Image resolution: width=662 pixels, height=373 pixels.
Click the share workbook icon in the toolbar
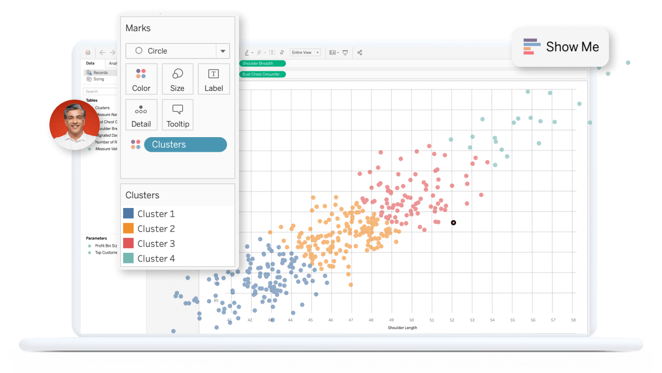pyautogui.click(x=360, y=52)
